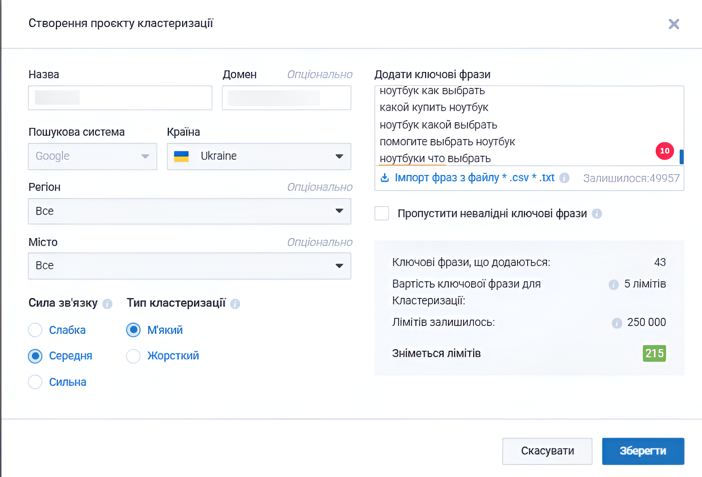Click info icon next to Тип кластеризації
702x477 pixels.
click(x=235, y=304)
